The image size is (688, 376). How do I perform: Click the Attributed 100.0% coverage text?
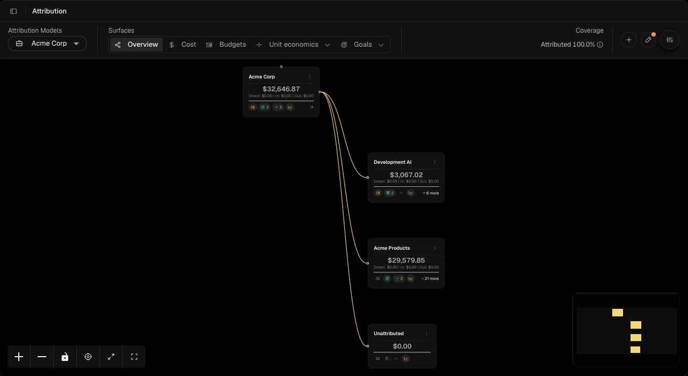click(568, 45)
